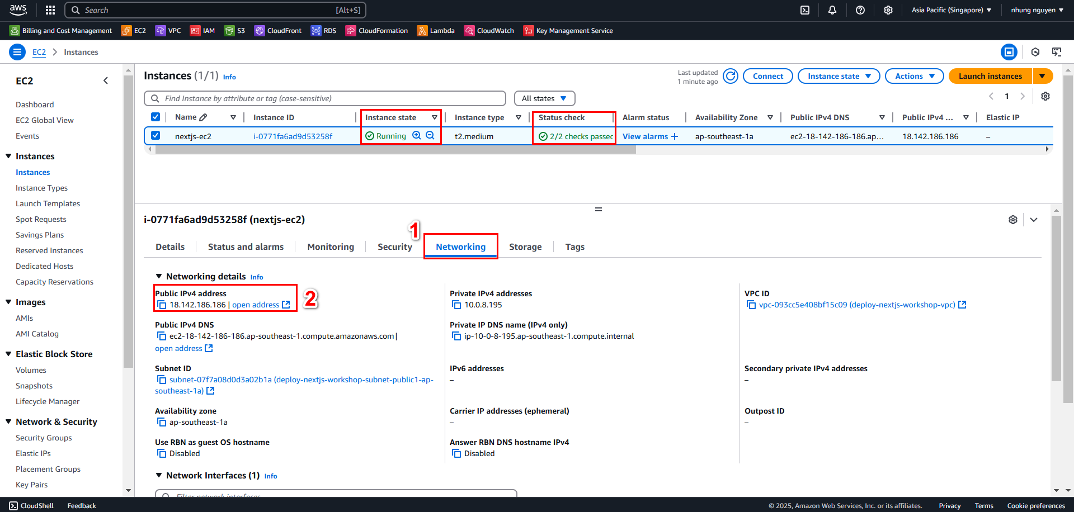Open the Actions dropdown
This screenshot has width=1074, height=512.
914,76
